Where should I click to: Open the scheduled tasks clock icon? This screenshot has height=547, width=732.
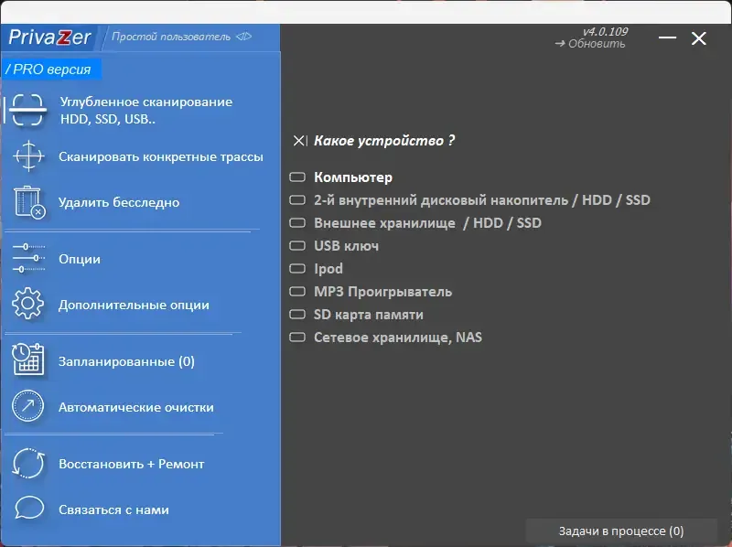coord(28,360)
